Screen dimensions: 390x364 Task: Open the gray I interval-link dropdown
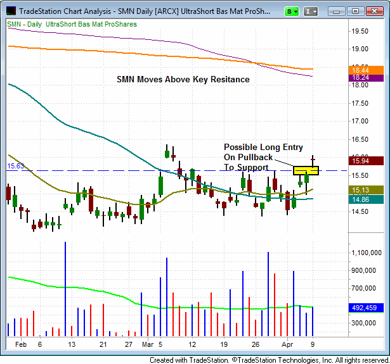(310, 11)
